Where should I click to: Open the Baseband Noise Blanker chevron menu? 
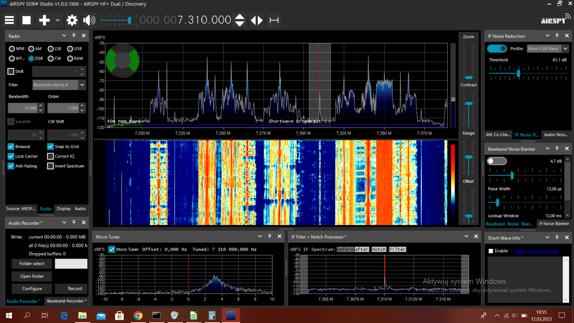pos(547,148)
